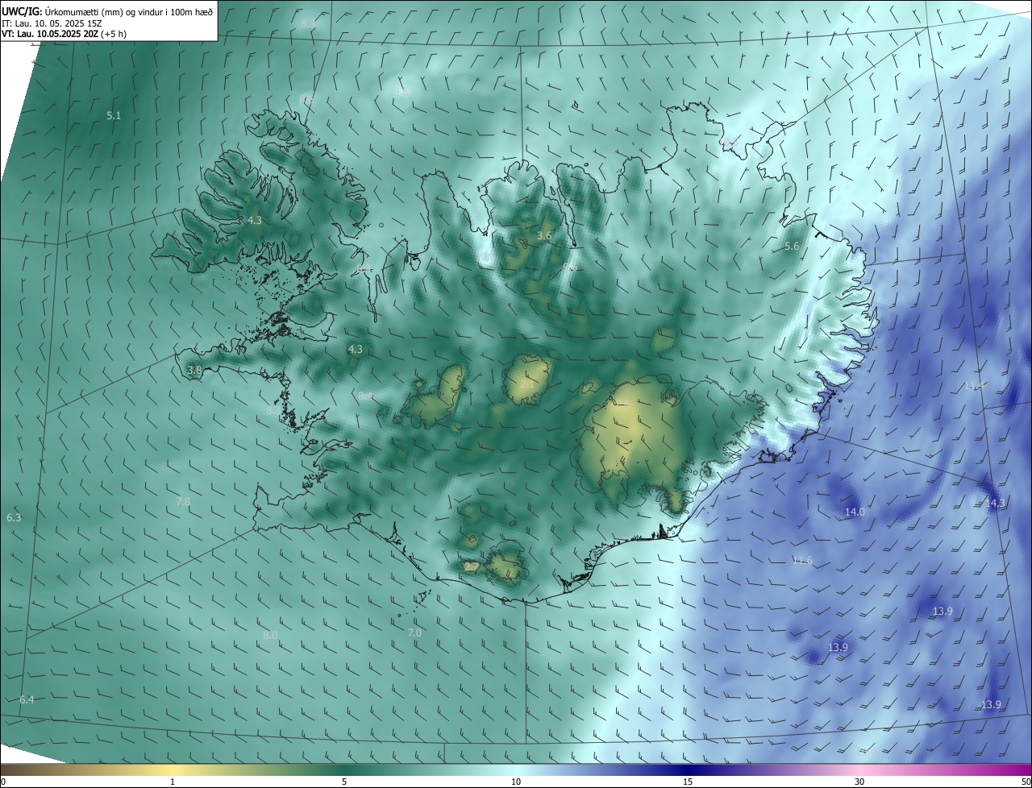Screen dimensions: 1032x788
Task: Click the 14.3 value label near the east edge
Action: pos(996,504)
